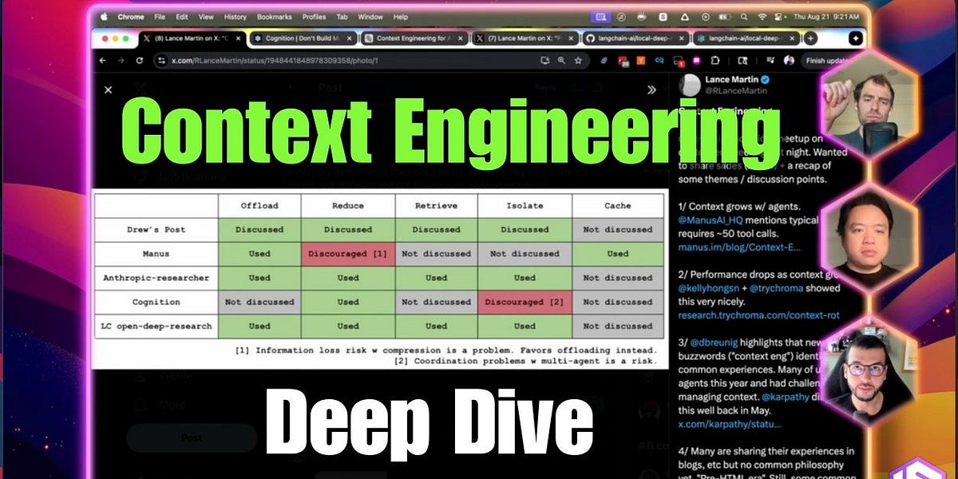The image size is (958, 479).
Task: Click the Offload column header
Action: (x=259, y=205)
